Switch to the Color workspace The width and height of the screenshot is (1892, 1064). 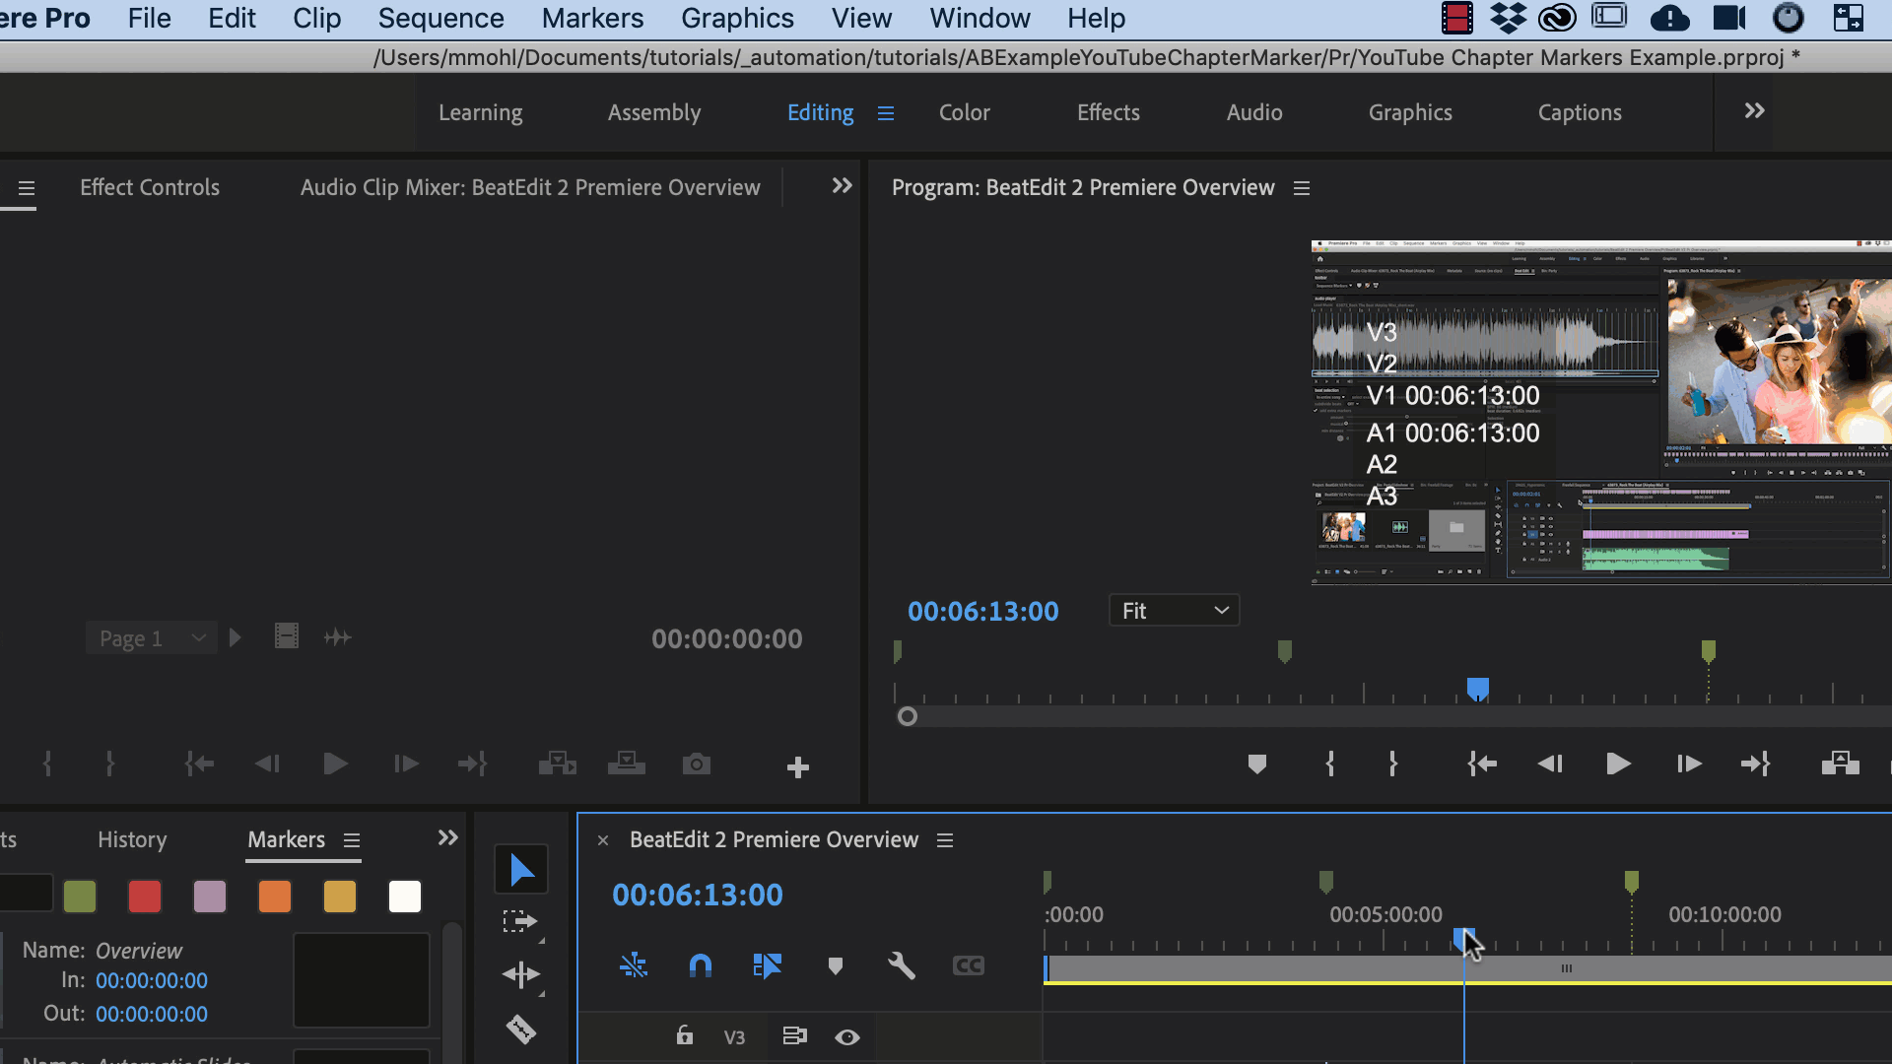coord(964,112)
